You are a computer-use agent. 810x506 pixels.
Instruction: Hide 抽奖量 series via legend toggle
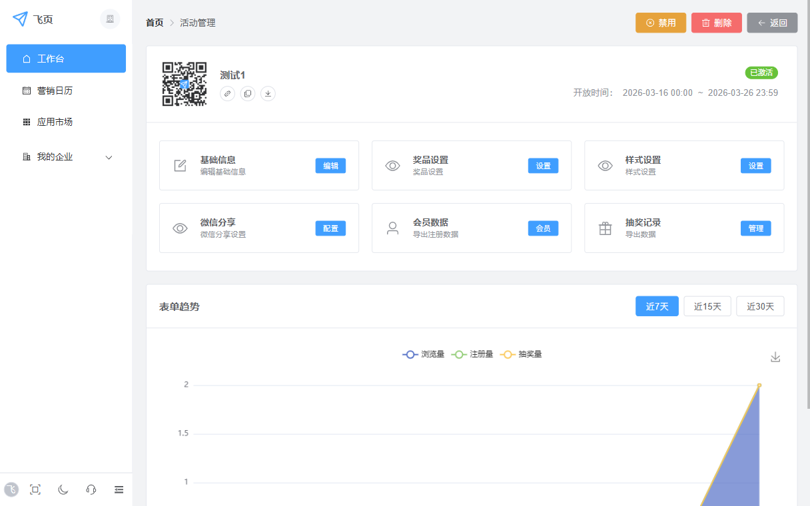tap(522, 354)
